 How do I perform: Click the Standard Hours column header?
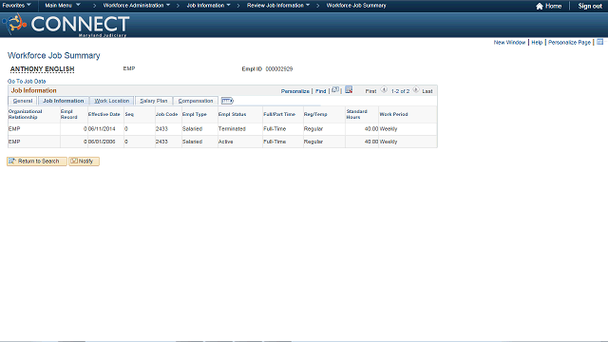357,114
